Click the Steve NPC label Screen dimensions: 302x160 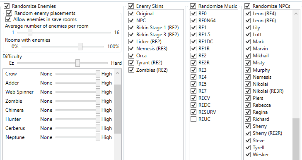click(x=259, y=141)
